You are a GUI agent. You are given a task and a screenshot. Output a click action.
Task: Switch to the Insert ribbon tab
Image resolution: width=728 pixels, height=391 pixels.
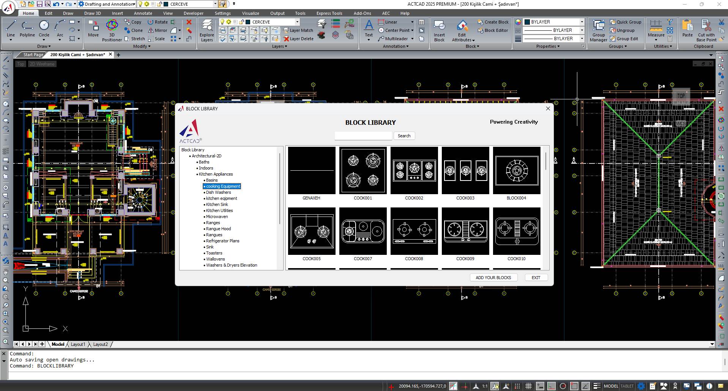[117, 13]
